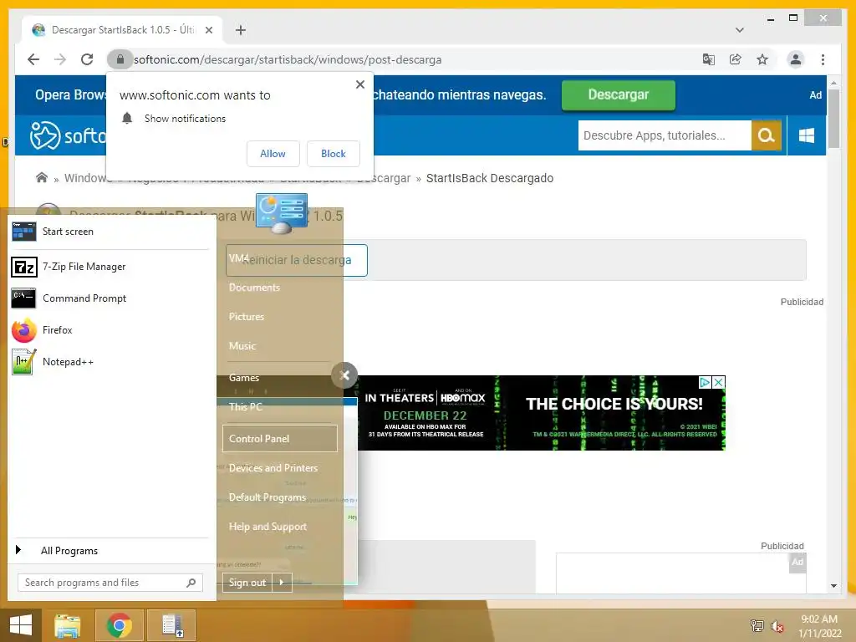Open a new browser tab

point(241,30)
